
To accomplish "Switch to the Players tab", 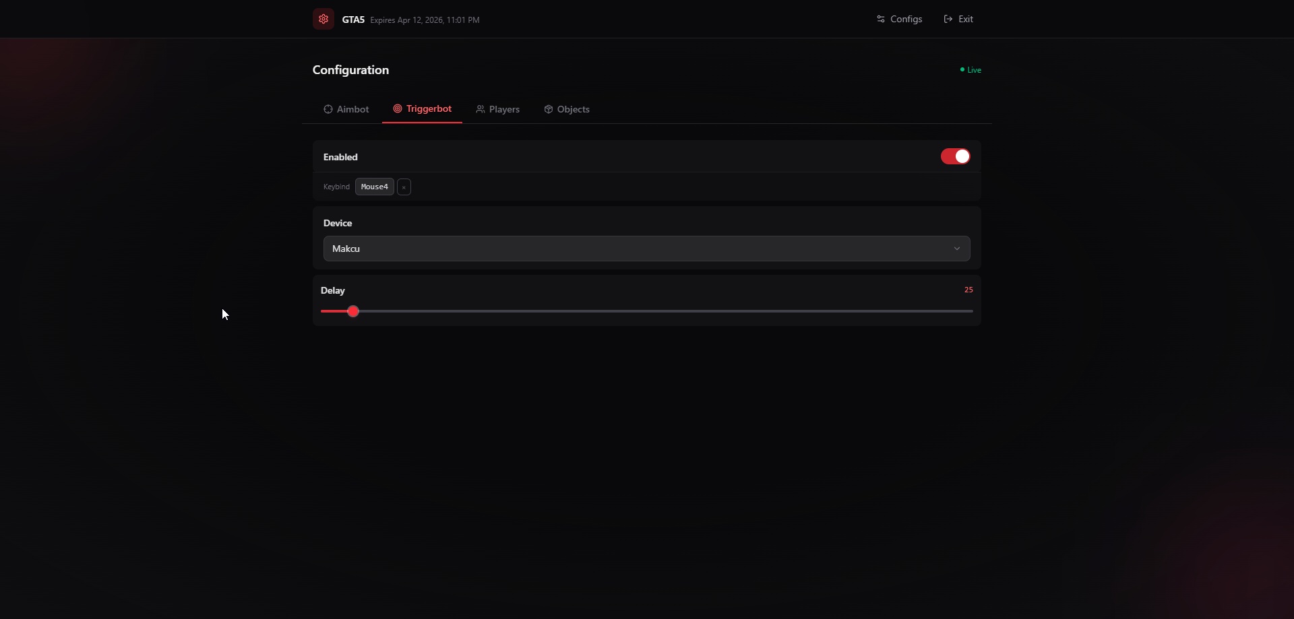I will pos(504,109).
